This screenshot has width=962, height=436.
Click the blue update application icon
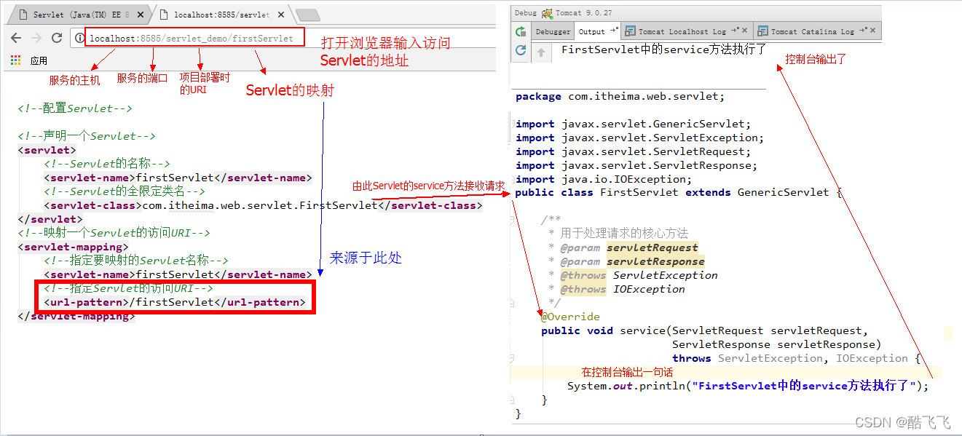click(521, 50)
